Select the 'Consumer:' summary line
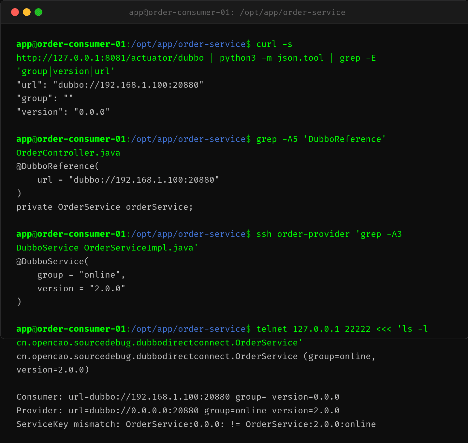Viewport: 468px width, 443px height. (x=178, y=397)
